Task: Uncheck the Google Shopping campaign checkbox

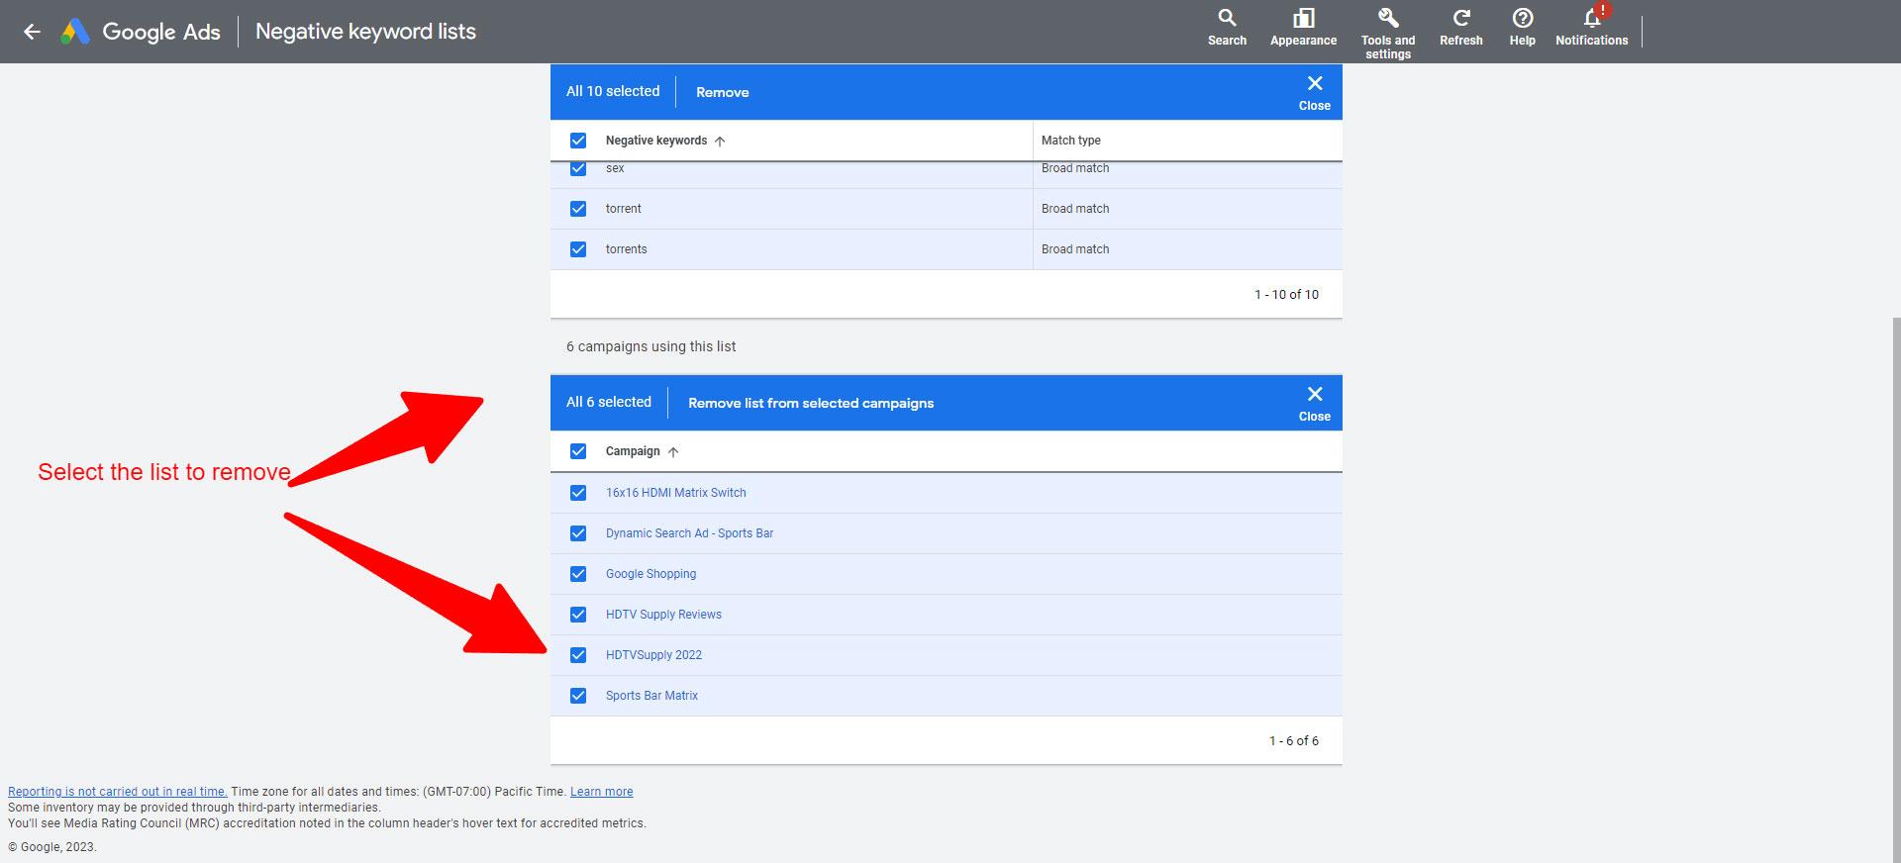Action: point(578,574)
